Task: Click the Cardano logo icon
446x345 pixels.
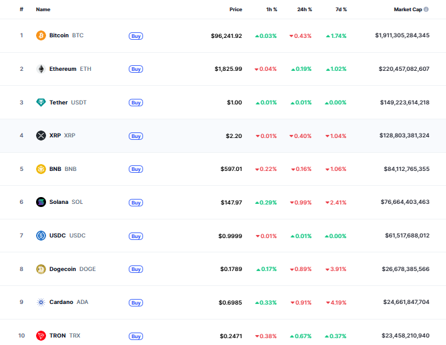Action: (41, 302)
